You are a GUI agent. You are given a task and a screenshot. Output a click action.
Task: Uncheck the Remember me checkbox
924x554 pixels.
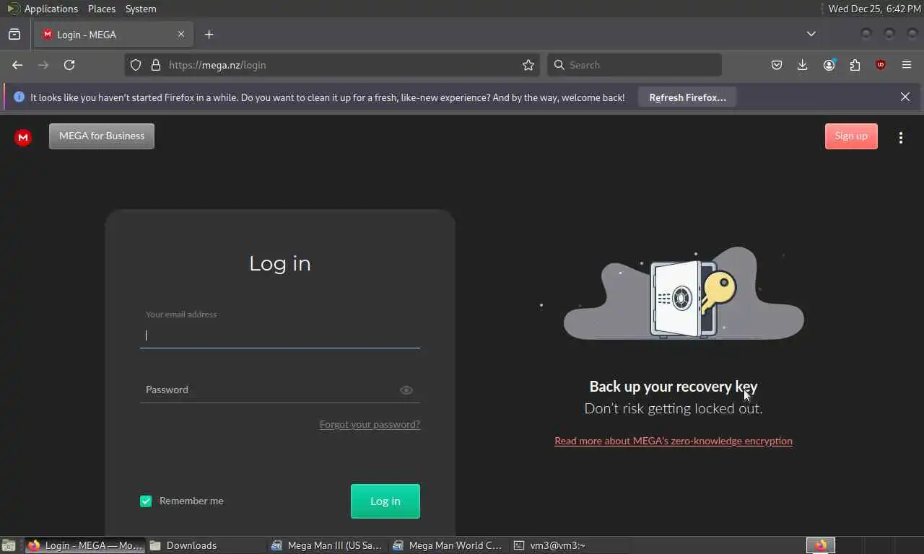point(146,501)
